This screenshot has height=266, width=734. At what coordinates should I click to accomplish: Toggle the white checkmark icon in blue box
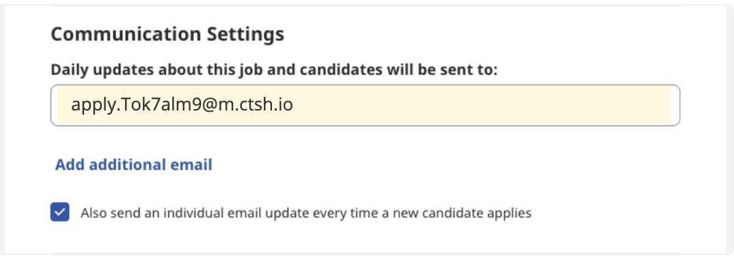tap(60, 212)
